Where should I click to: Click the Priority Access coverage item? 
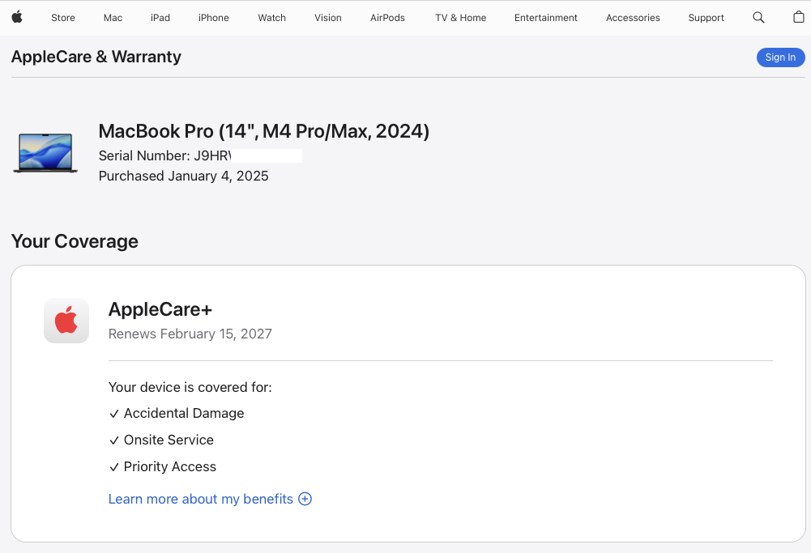[163, 466]
